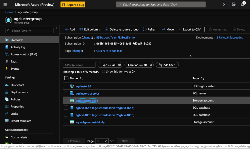
Task: Open Edit columns
Action: click(x=90, y=29)
